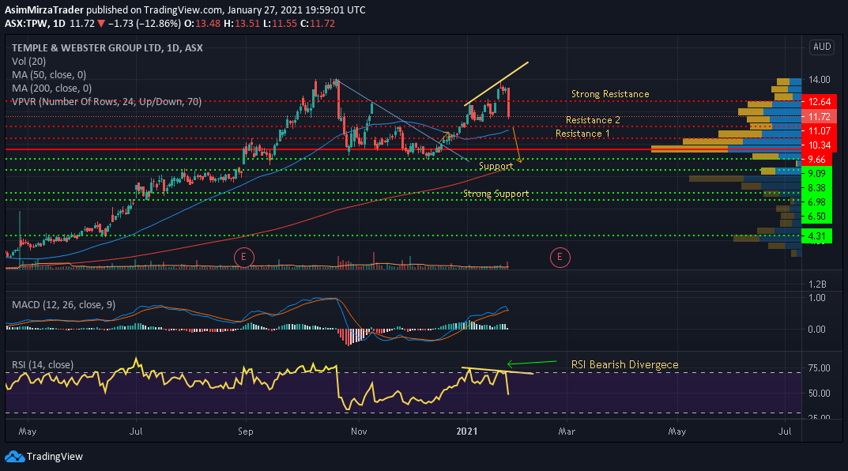Select the 11.07 price level label

click(819, 131)
